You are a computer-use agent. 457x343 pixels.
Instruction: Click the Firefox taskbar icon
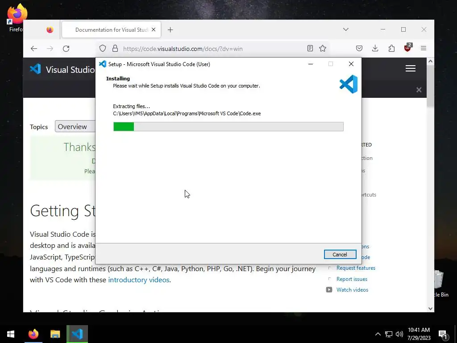(x=33, y=334)
